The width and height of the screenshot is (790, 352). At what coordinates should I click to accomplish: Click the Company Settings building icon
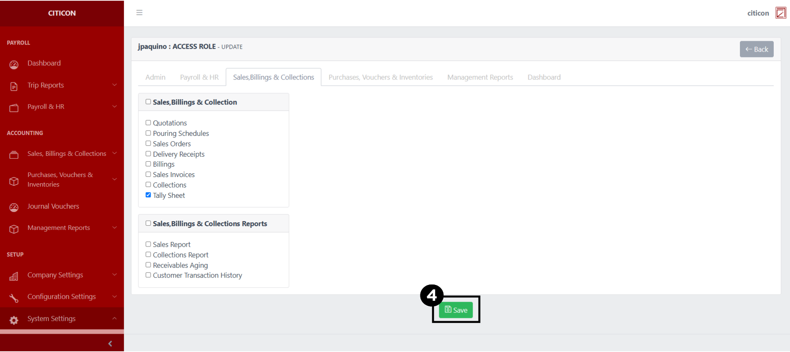click(14, 276)
